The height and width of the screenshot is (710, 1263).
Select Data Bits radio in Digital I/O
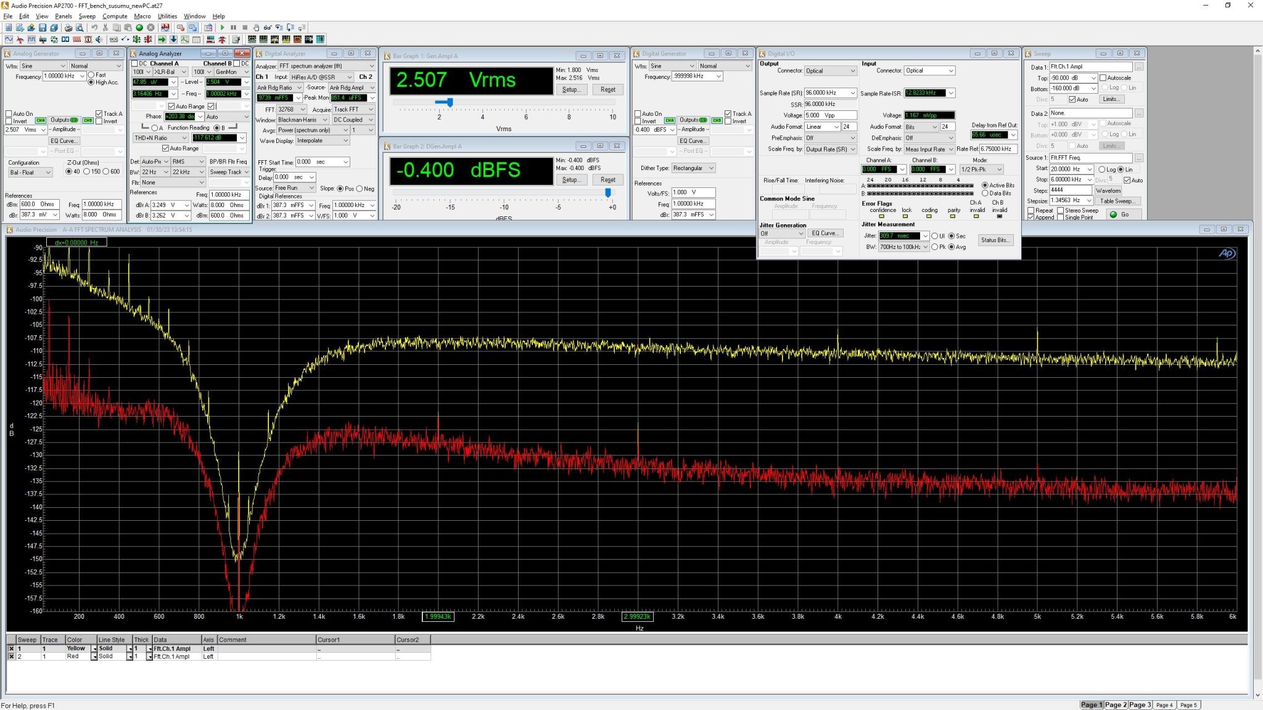click(985, 193)
